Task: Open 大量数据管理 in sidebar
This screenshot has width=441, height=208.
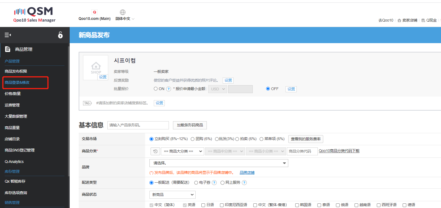Action: pos(16,116)
